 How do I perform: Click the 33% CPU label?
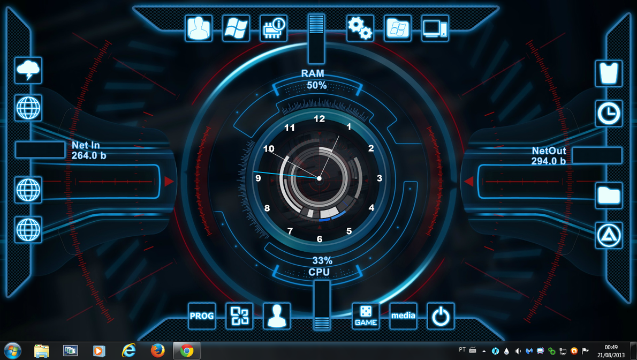pos(321,266)
